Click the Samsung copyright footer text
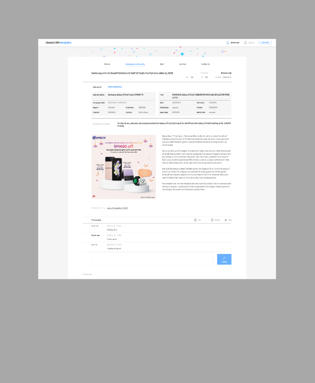The height and width of the screenshot is (383, 315). pos(87,274)
